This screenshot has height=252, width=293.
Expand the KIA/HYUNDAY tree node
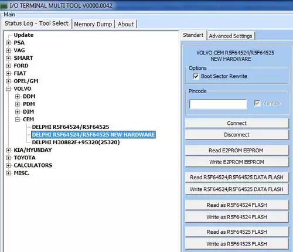coord(8,150)
